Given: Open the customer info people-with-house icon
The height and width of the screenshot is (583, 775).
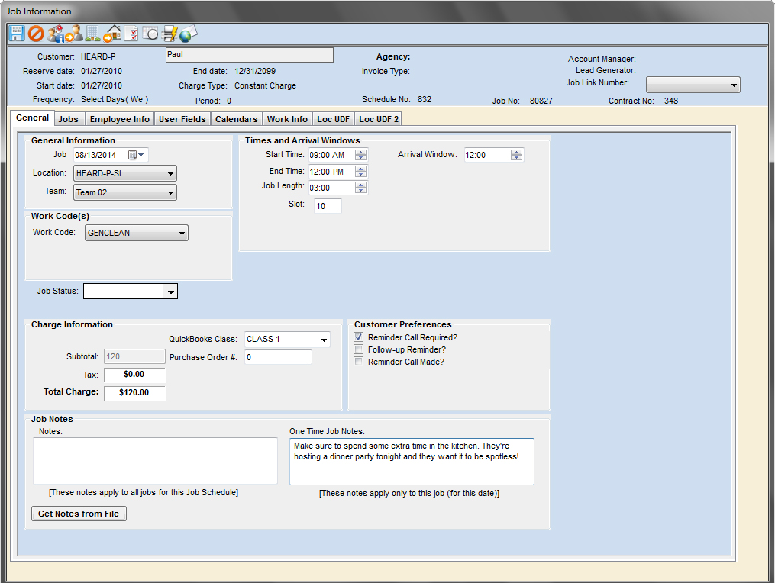Looking at the screenshot, I should coord(55,34).
